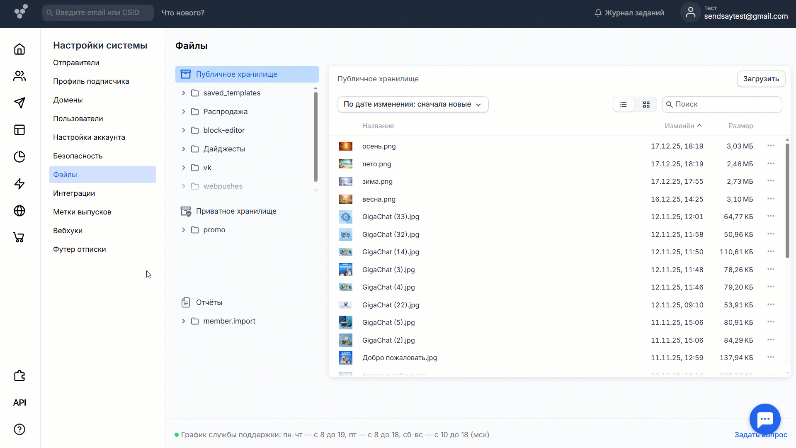The width and height of the screenshot is (796, 448).
Task: Expand the block-editor folder
Action: click(x=183, y=130)
